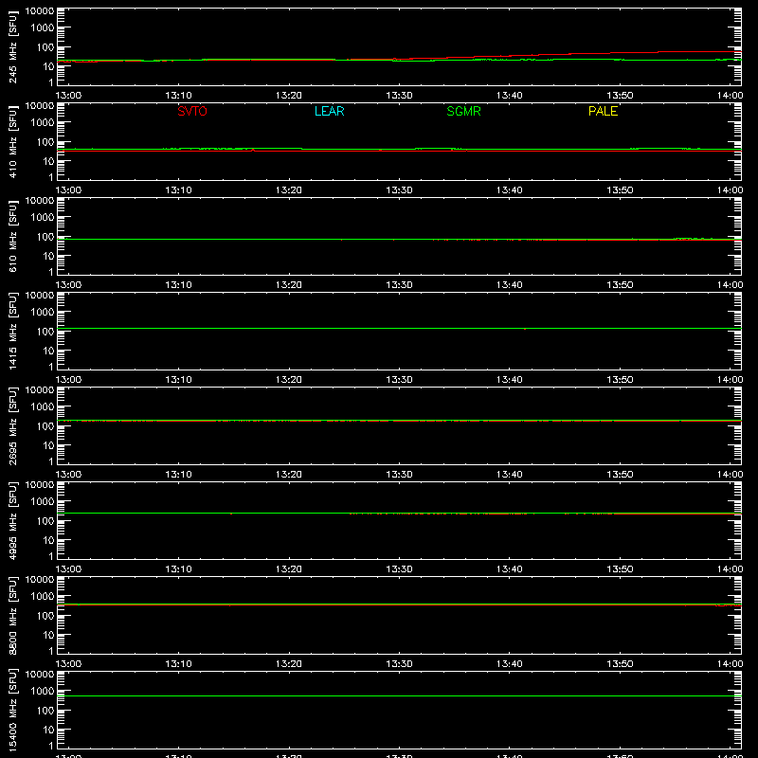Screen dimensions: 758x758
Task: Click the 1000 y-axis label on the 410 MHz plot
Action: tap(43, 123)
